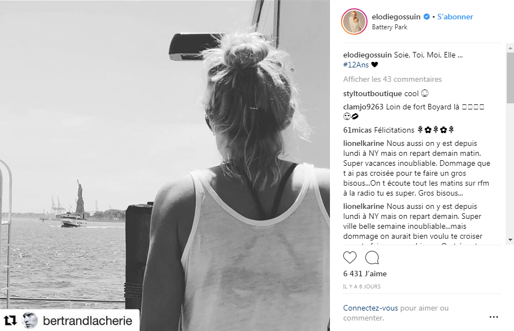The image size is (514, 331).
Task: Open the three-dots more options menu
Action: coord(494,317)
